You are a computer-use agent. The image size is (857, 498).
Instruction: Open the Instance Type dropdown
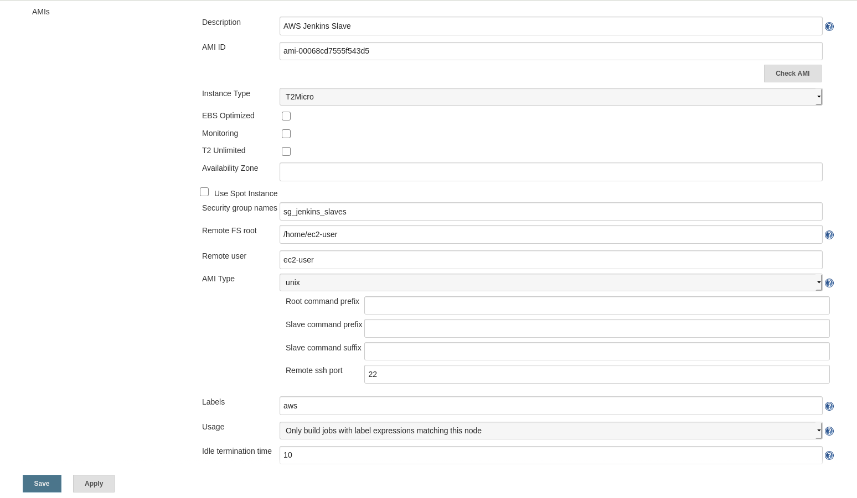550,97
